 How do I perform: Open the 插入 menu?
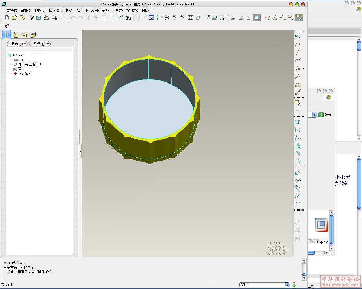coord(54,10)
